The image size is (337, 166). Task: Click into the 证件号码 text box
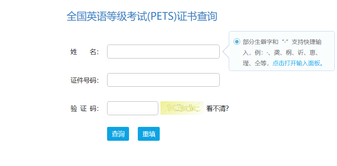(163, 80)
